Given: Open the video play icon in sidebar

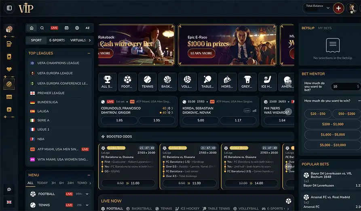Looking at the screenshot, I should point(9,110).
